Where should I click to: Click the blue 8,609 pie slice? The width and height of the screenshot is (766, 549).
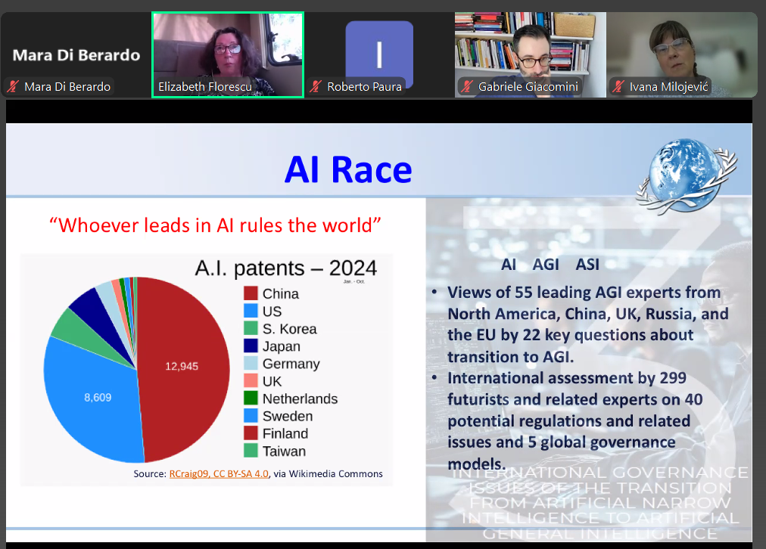point(95,397)
